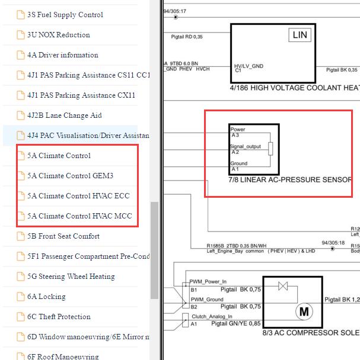Screen dimensions: 360x360
Task: Click the LIN label in the coolant heater block
Action: [x=300, y=35]
